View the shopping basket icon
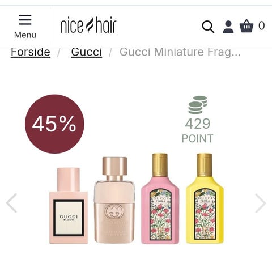272x272 pixels. 246,26
